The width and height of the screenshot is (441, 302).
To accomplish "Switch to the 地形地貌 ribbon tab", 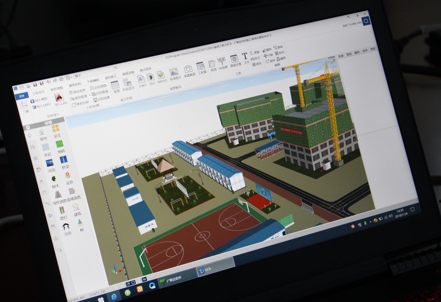I will pyautogui.click(x=57, y=89).
